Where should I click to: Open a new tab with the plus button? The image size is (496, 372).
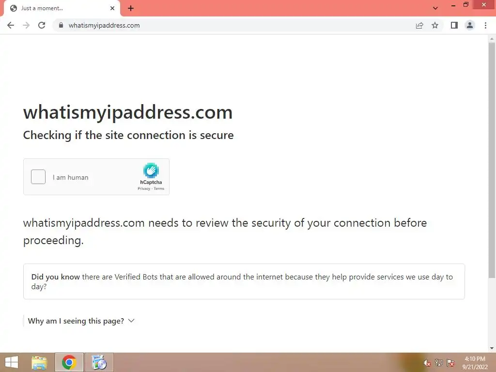[x=131, y=8]
